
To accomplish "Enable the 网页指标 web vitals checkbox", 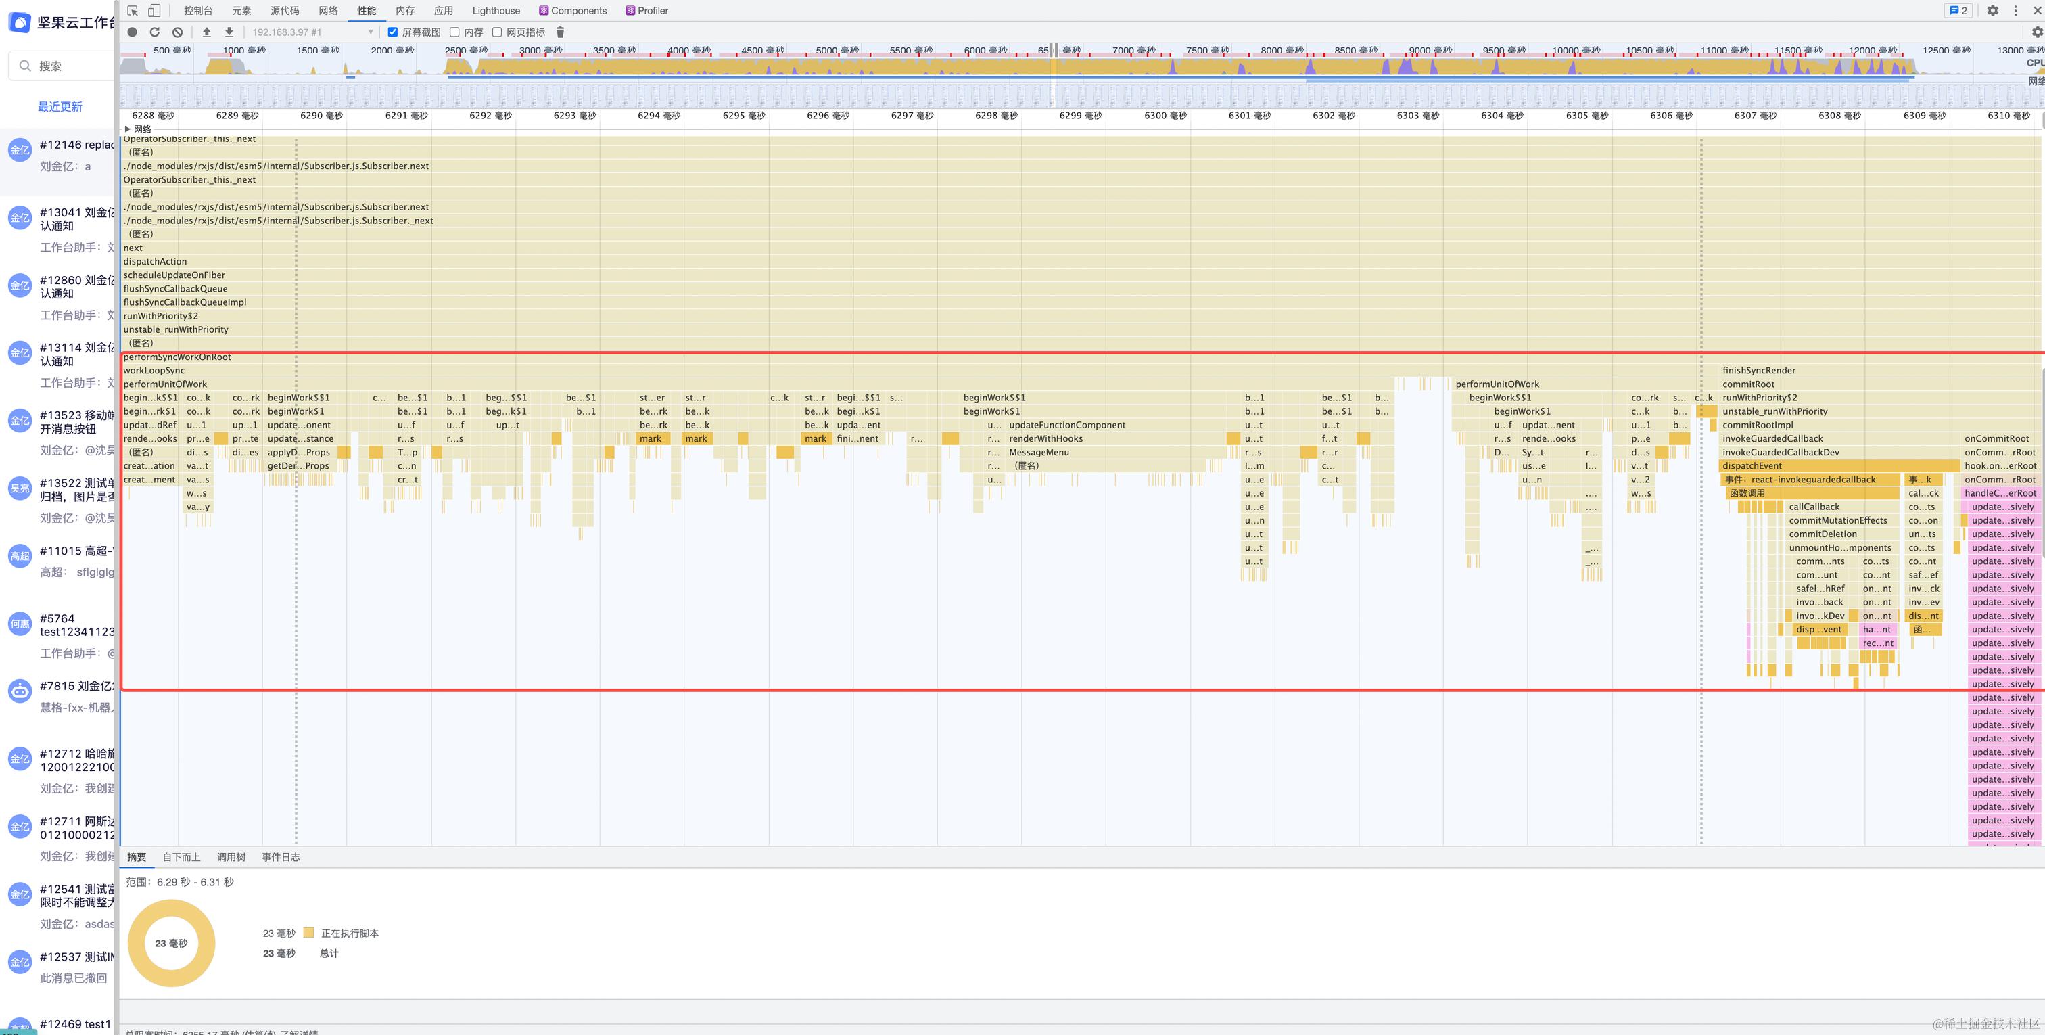I will (497, 32).
